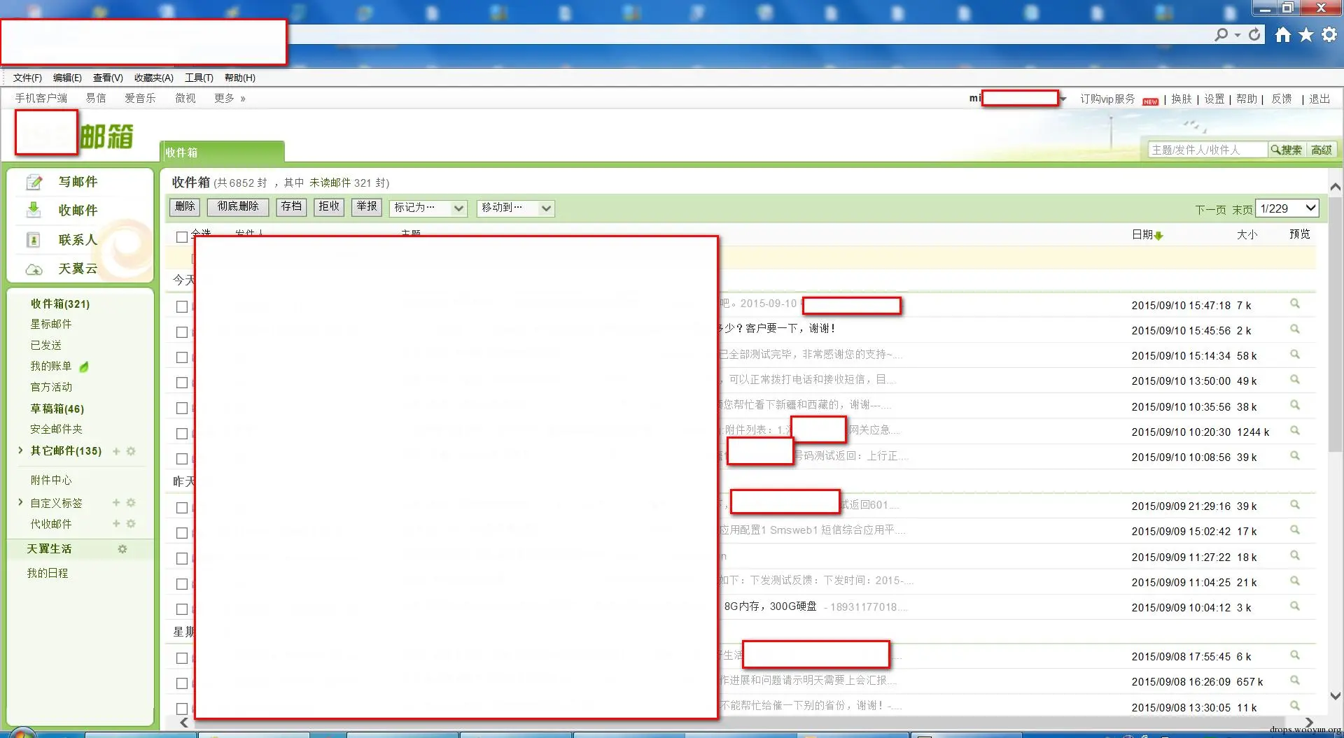This screenshot has height=738, width=1344.
Task: Click the 删除 delete button
Action: (184, 206)
